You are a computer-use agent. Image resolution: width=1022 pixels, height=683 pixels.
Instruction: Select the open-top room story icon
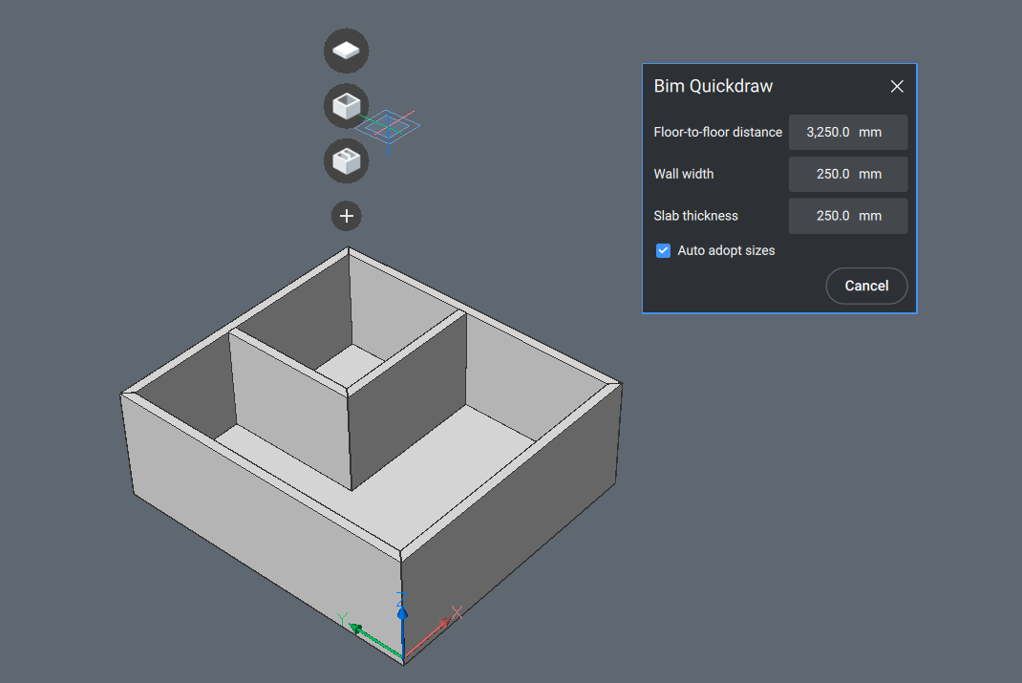tap(346, 106)
